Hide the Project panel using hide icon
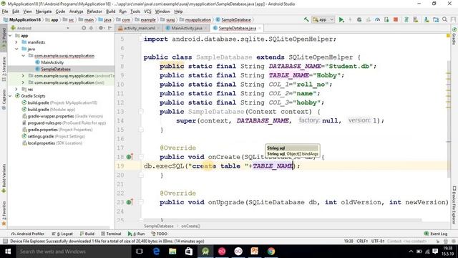The width and height of the screenshot is (458, 258). pyautogui.click(x=109, y=28)
